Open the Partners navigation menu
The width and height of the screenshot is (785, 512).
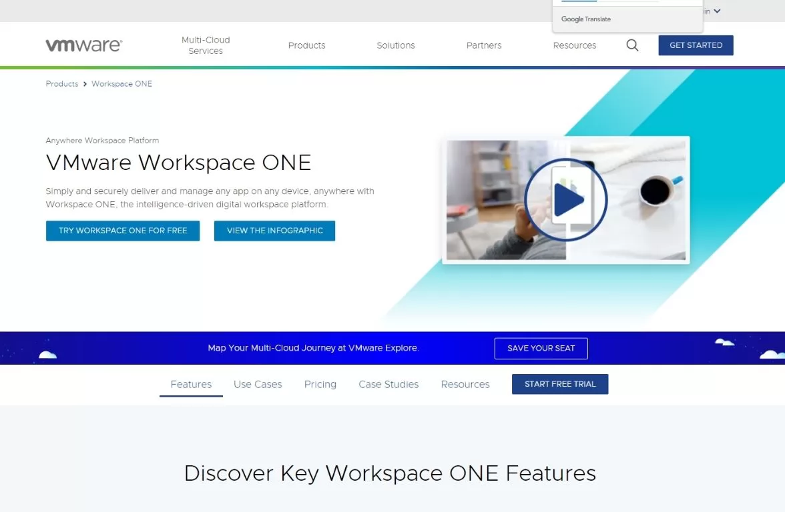(x=484, y=45)
